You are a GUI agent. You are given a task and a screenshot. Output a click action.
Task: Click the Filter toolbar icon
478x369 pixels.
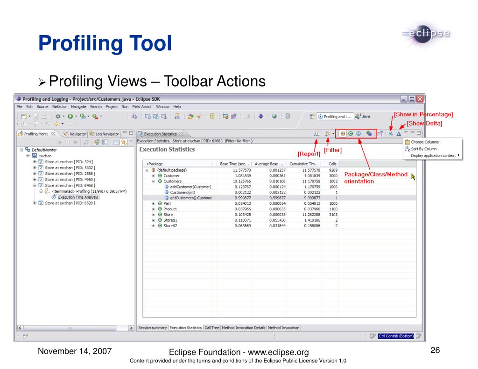tap(327, 133)
